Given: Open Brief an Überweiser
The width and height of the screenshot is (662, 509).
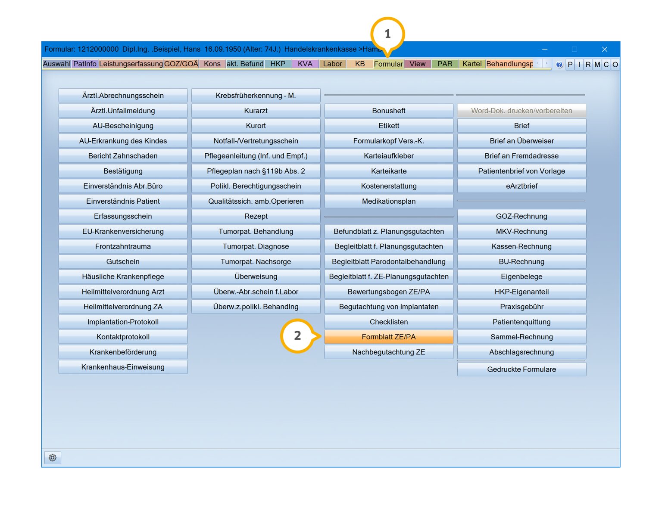Looking at the screenshot, I should [x=521, y=141].
